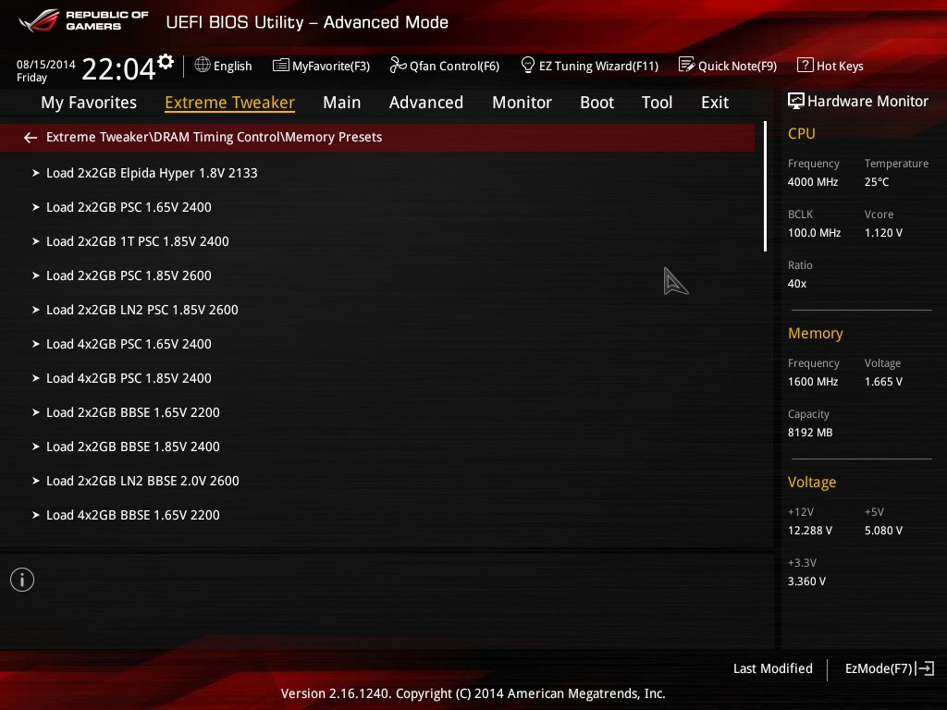Click the CPU frequency value 4000 MHz

[x=812, y=182]
